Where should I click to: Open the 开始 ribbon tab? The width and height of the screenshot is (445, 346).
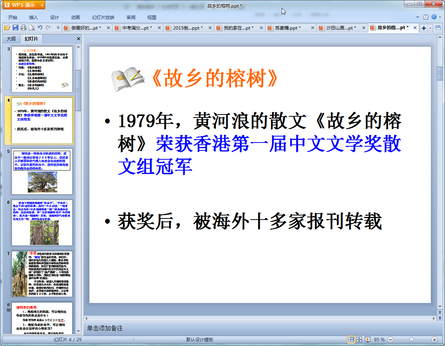(x=12, y=17)
